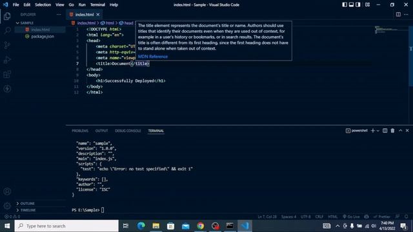Collapse the SAMPLE folder section
The image size is (413, 232).
click(39, 23)
